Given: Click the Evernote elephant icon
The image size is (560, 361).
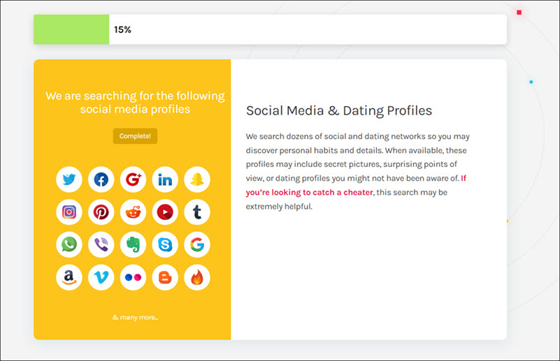Looking at the screenshot, I should (133, 244).
